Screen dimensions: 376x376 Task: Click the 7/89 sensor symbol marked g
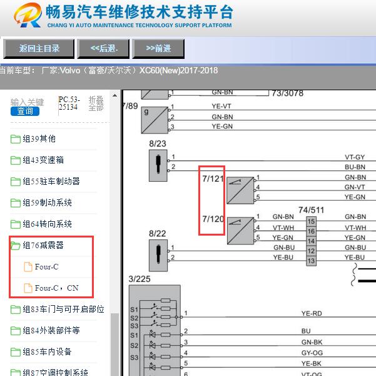coord(155,120)
